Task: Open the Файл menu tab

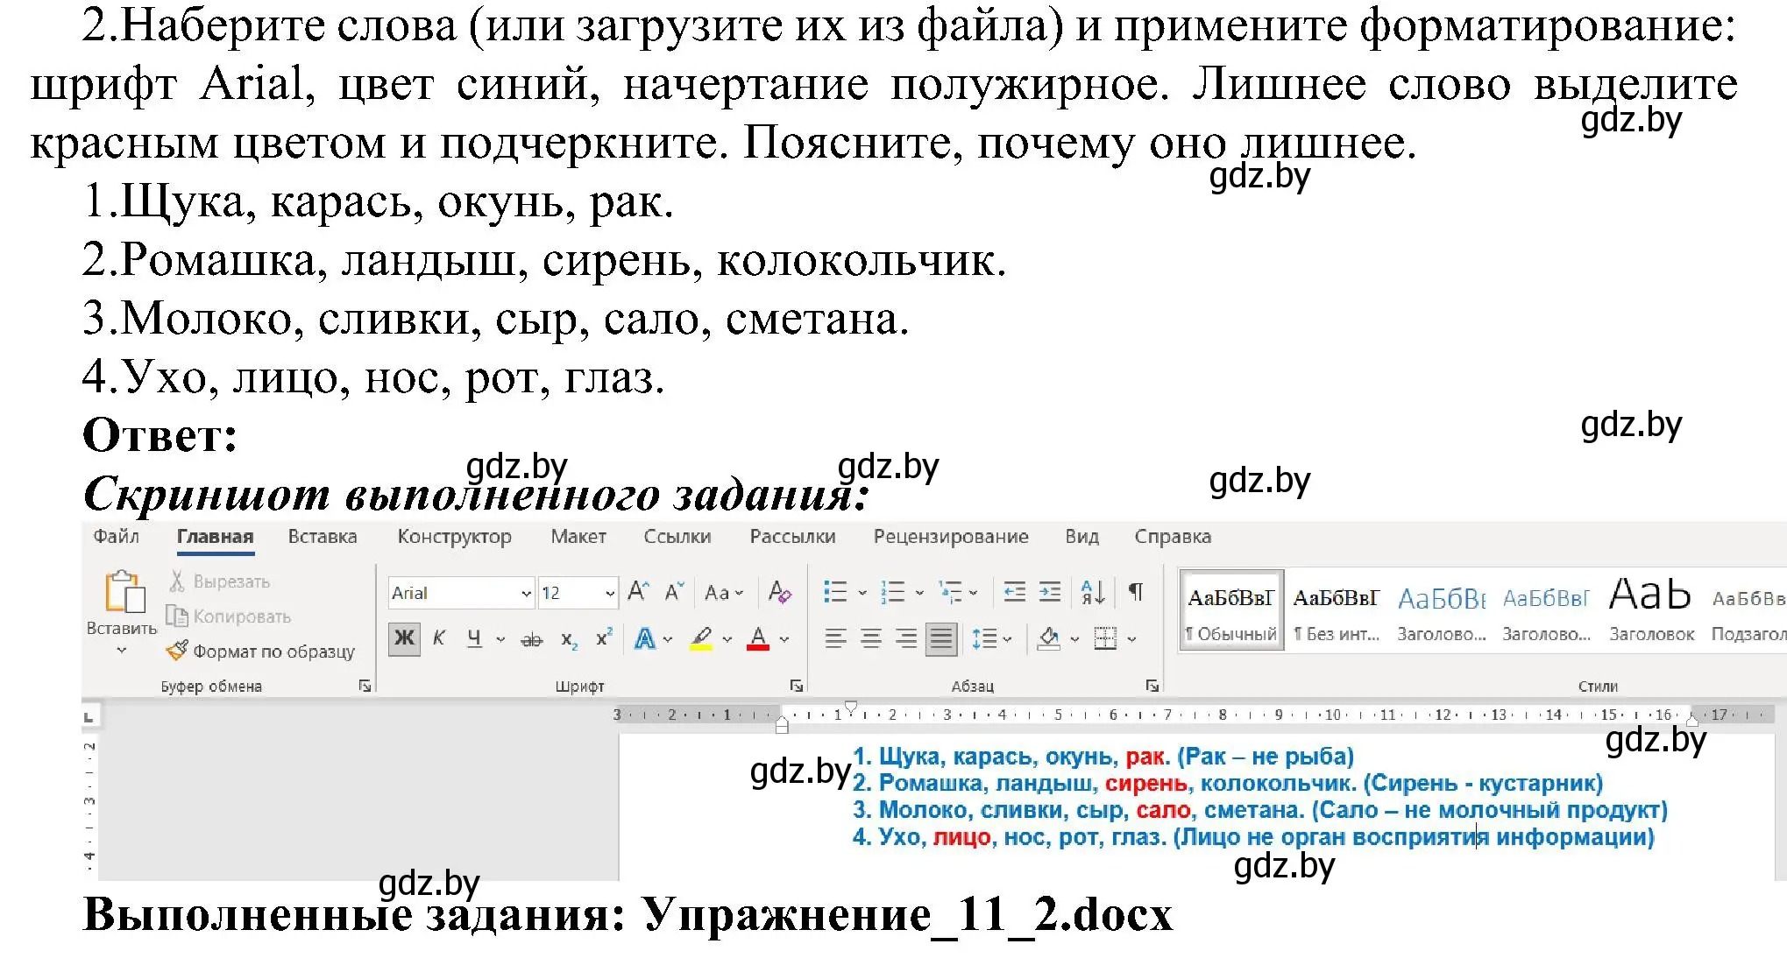Action: tap(117, 536)
